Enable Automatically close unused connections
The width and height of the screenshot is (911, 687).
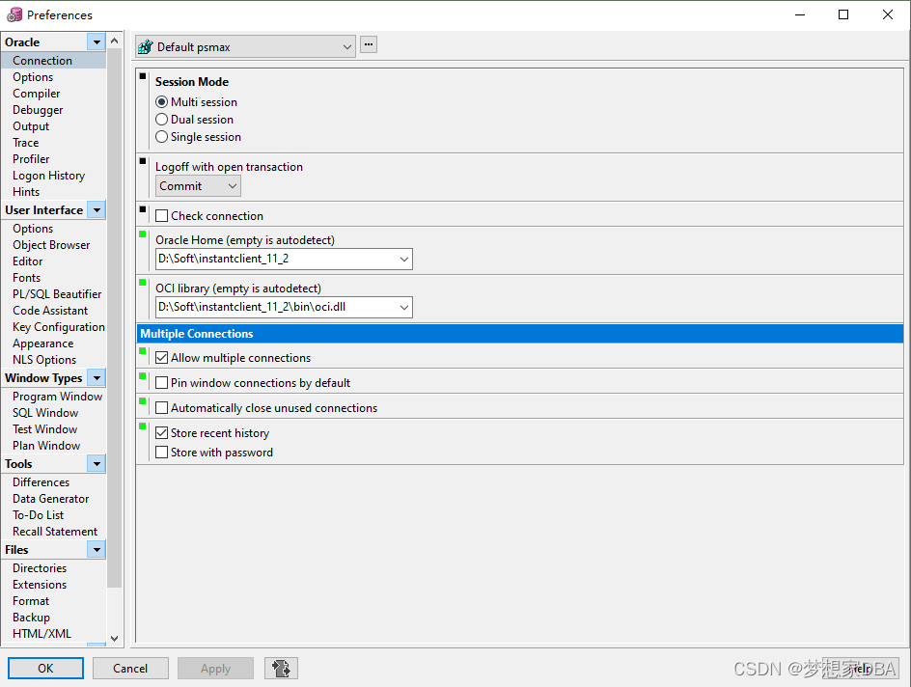tap(162, 408)
